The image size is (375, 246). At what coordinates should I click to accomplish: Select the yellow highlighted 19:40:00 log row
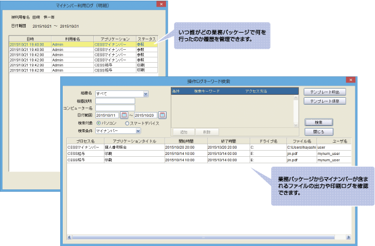[x=83, y=44]
